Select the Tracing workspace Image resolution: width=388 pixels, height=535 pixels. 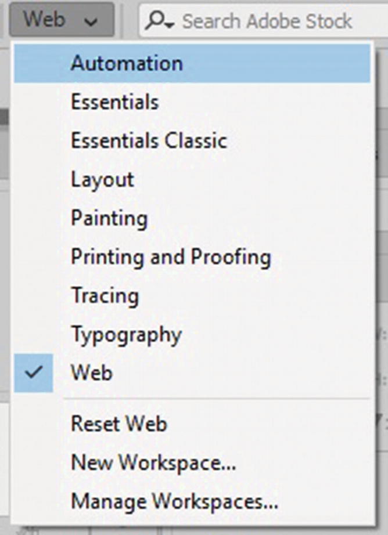pos(105,295)
